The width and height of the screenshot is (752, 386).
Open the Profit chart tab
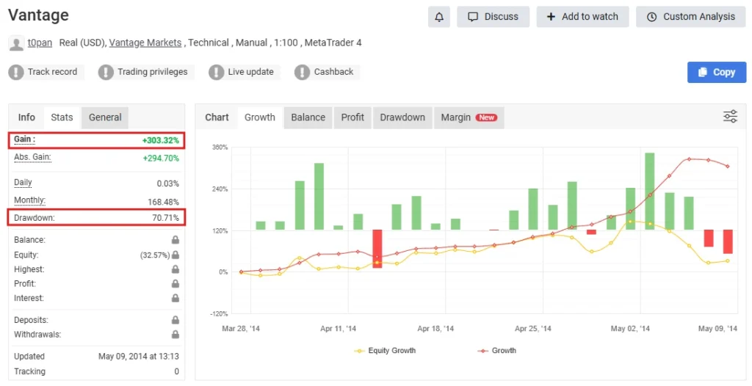click(x=352, y=117)
